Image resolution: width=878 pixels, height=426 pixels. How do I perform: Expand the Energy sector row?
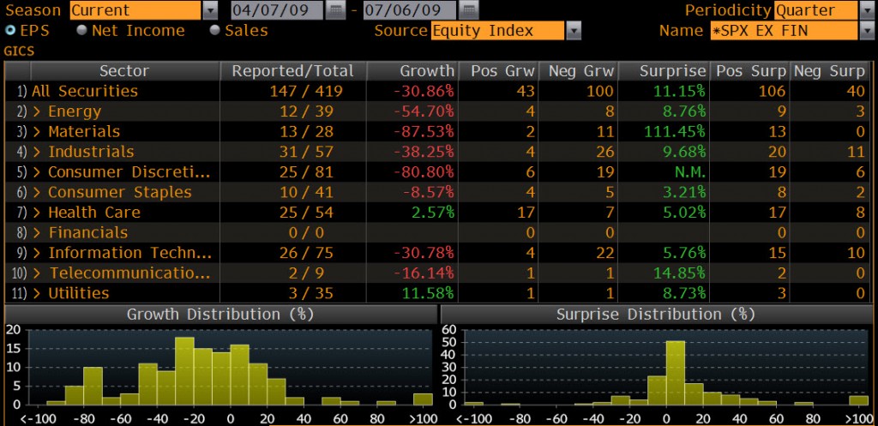pyautogui.click(x=38, y=111)
